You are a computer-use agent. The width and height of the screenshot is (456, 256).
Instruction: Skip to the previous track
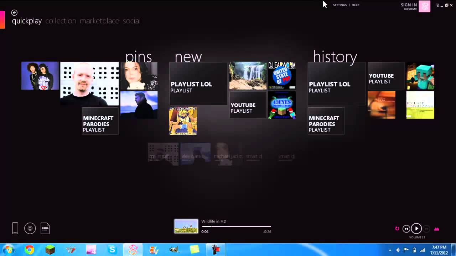pyautogui.click(x=406, y=229)
